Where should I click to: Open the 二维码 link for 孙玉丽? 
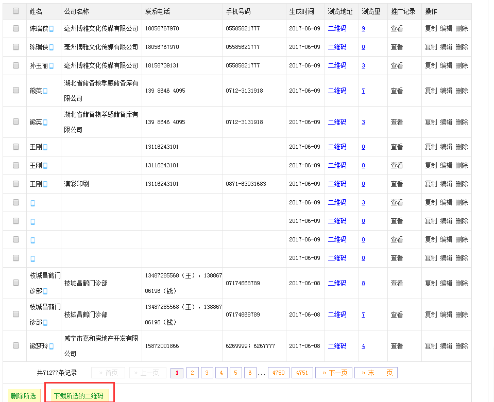click(337, 65)
